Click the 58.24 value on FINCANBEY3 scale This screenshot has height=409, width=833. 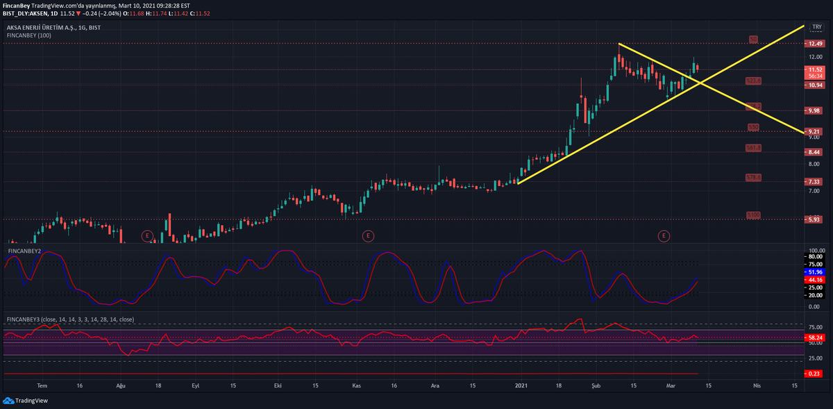814,337
